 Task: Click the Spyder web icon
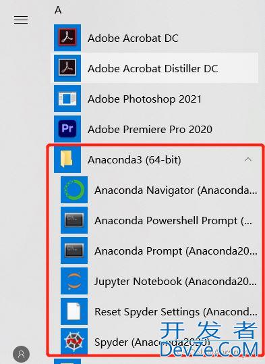[x=74, y=342]
